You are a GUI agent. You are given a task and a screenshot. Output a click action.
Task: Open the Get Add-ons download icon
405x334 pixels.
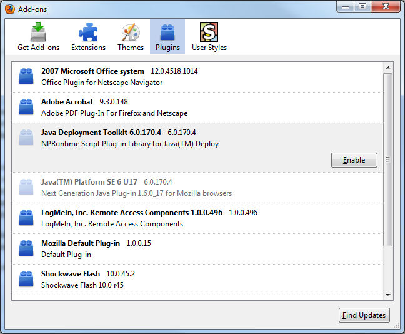38,32
